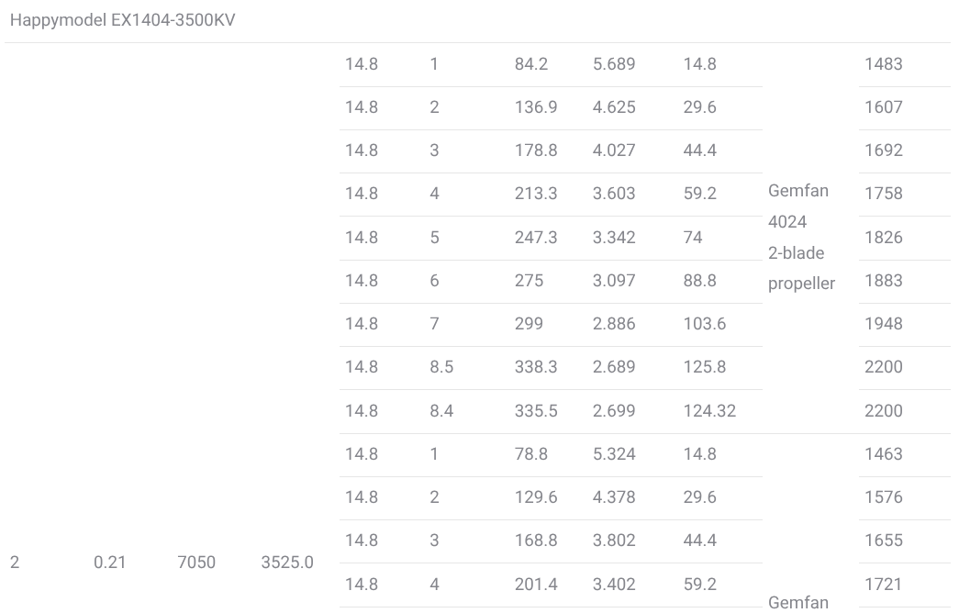The width and height of the screenshot is (959, 613).
Task: Select the 124.32 power cell
Action: (x=709, y=411)
